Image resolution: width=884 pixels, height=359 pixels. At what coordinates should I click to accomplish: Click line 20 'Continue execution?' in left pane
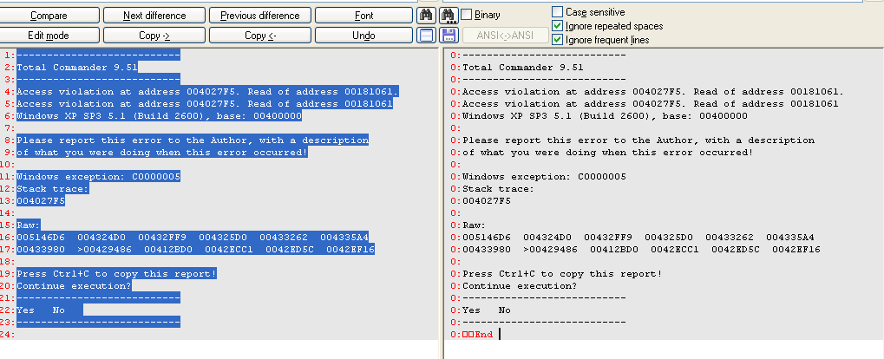pyautogui.click(x=74, y=286)
